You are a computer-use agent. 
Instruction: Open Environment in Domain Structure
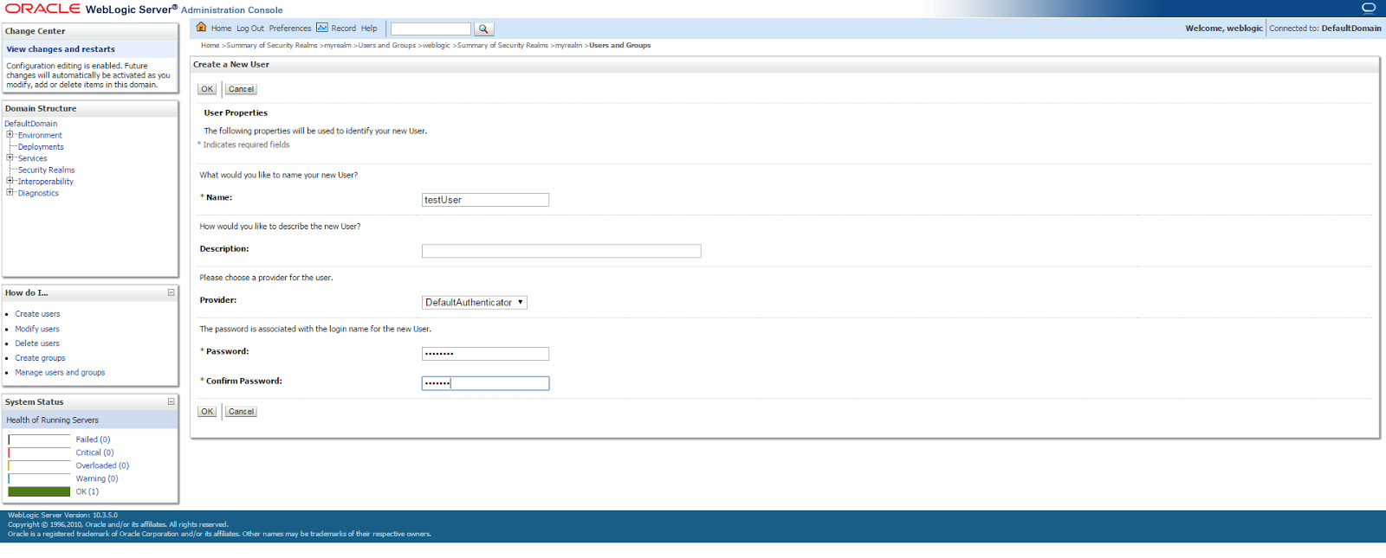pyautogui.click(x=40, y=135)
